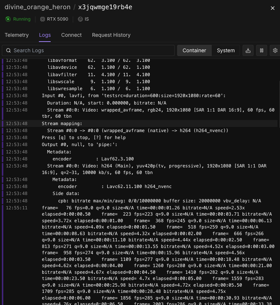Viewport: 280px width, 305px height.
Task: Click the 'cpb: bitrate max/min/avg' line
Action: [140, 201]
